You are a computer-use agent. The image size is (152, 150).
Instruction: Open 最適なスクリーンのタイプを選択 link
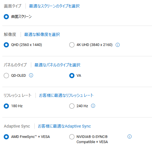[x=54, y=6]
